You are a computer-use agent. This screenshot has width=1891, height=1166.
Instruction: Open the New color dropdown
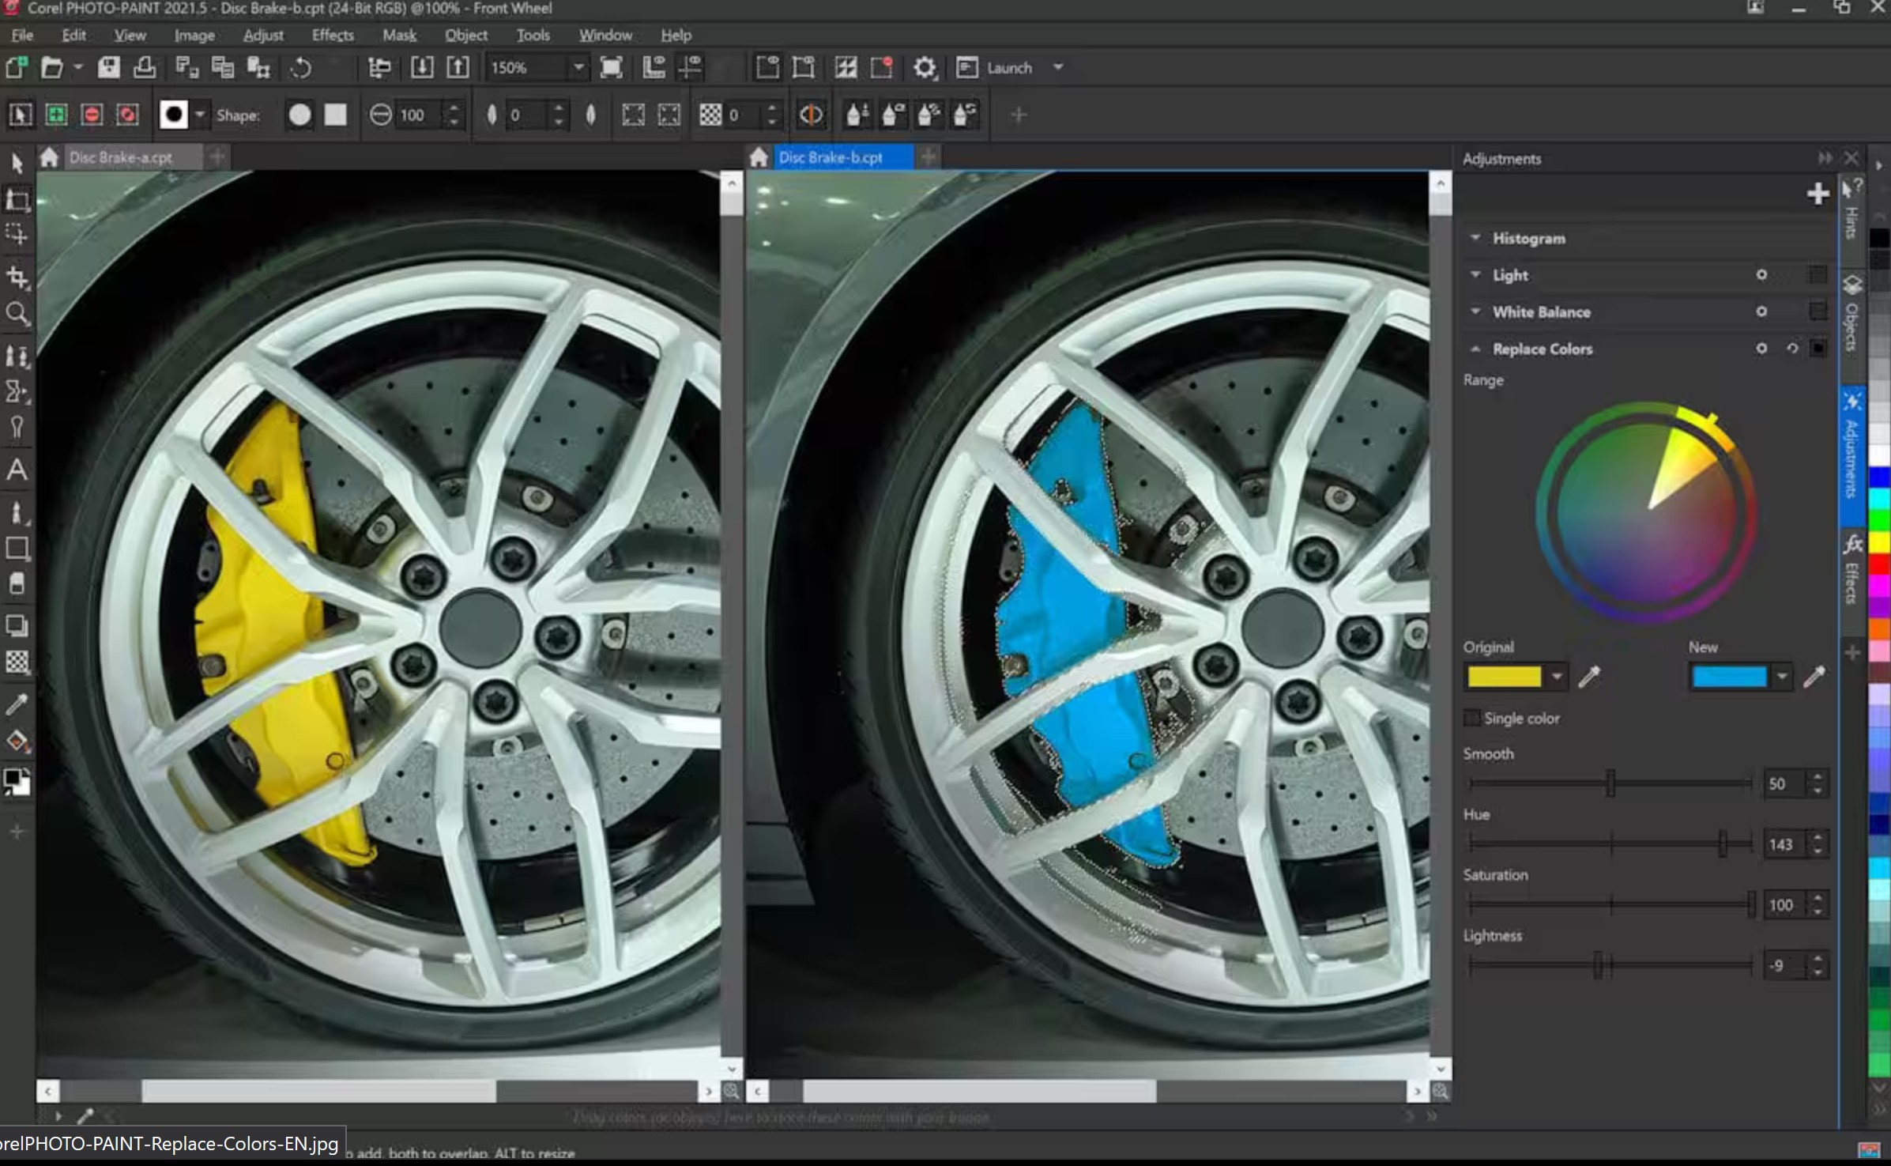[x=1781, y=677]
